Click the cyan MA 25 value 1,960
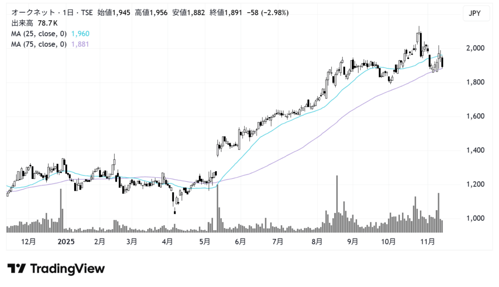The image size is (499, 287). point(80,34)
